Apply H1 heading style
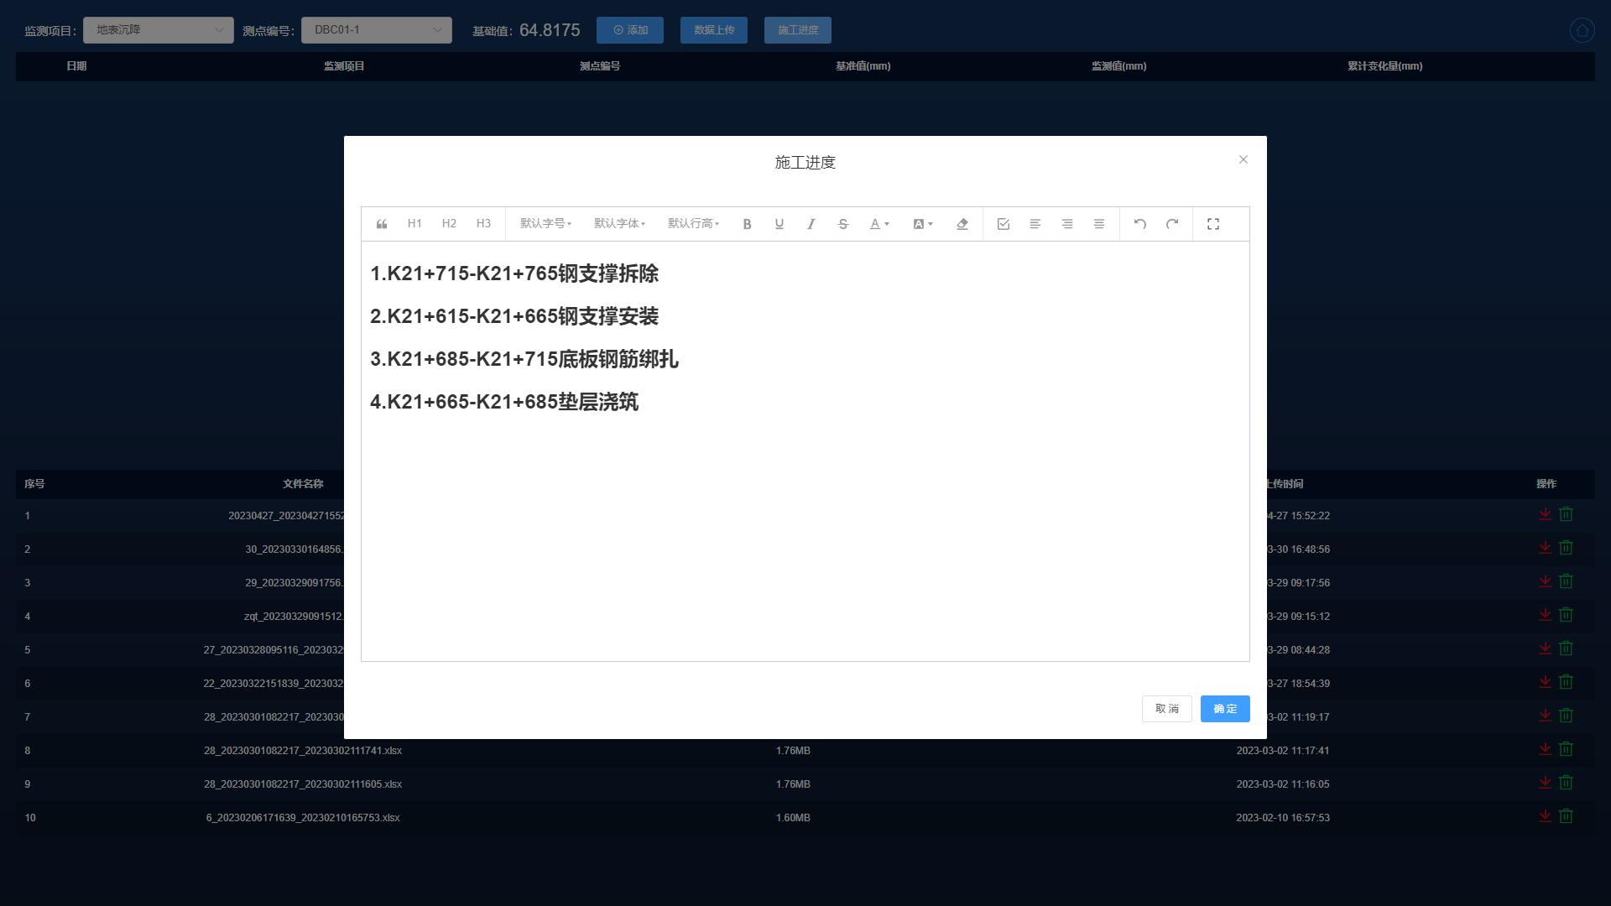 [414, 223]
